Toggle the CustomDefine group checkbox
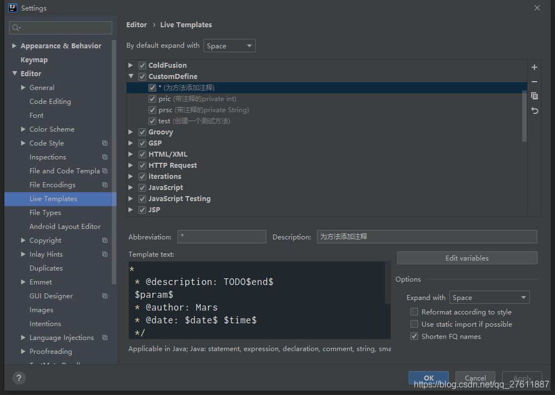This screenshot has width=555, height=395. point(142,76)
